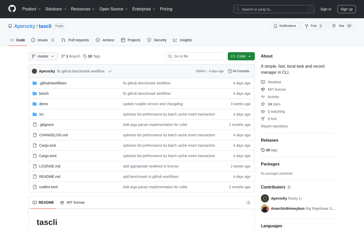Click the book icon beside Readme
Image resolution: width=364 pixels, height=228 pixels.
[x=263, y=82]
